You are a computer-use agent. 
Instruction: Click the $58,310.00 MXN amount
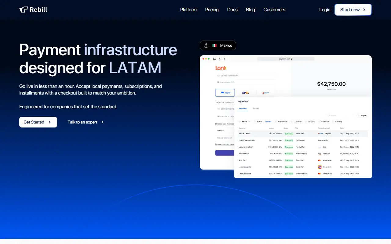pos(275,174)
